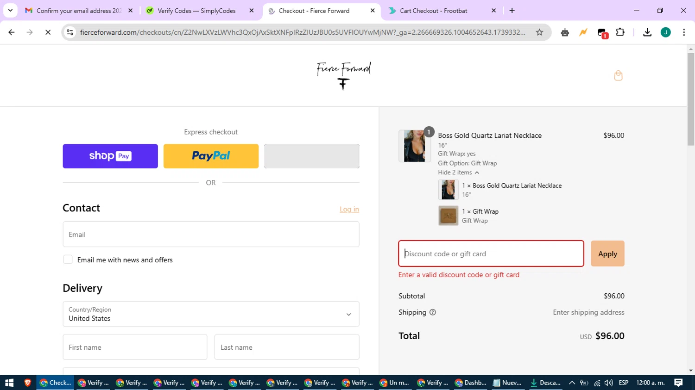Open the orange lightning extension icon
Image resolution: width=695 pixels, height=390 pixels.
pos(583,32)
